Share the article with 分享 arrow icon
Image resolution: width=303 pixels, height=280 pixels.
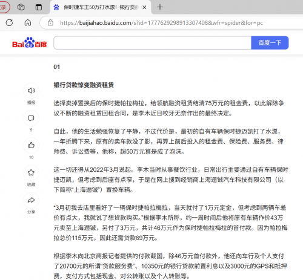[x=31, y=200]
